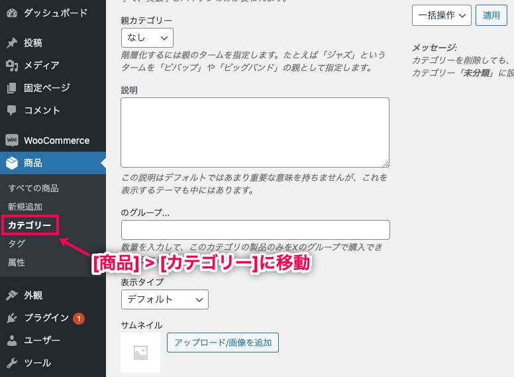The image size is (514, 377).
Task: Click the のグループ... input field
Action: [x=256, y=230]
